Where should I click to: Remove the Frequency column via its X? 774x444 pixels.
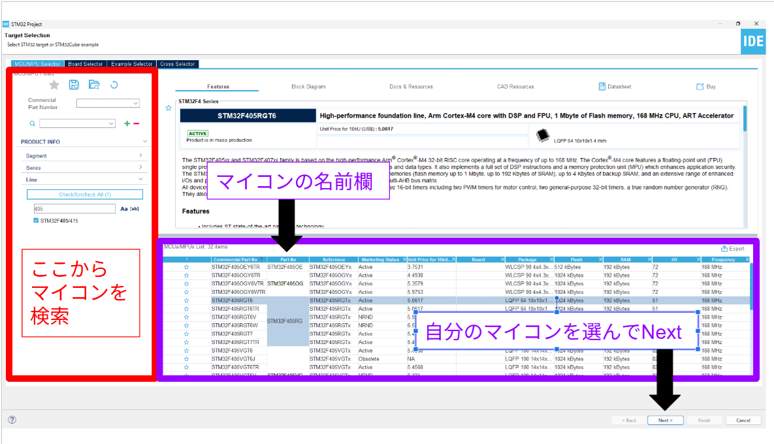(x=747, y=259)
